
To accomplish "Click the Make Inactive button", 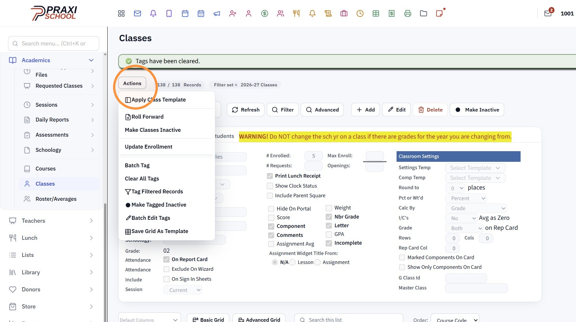I will [477, 110].
